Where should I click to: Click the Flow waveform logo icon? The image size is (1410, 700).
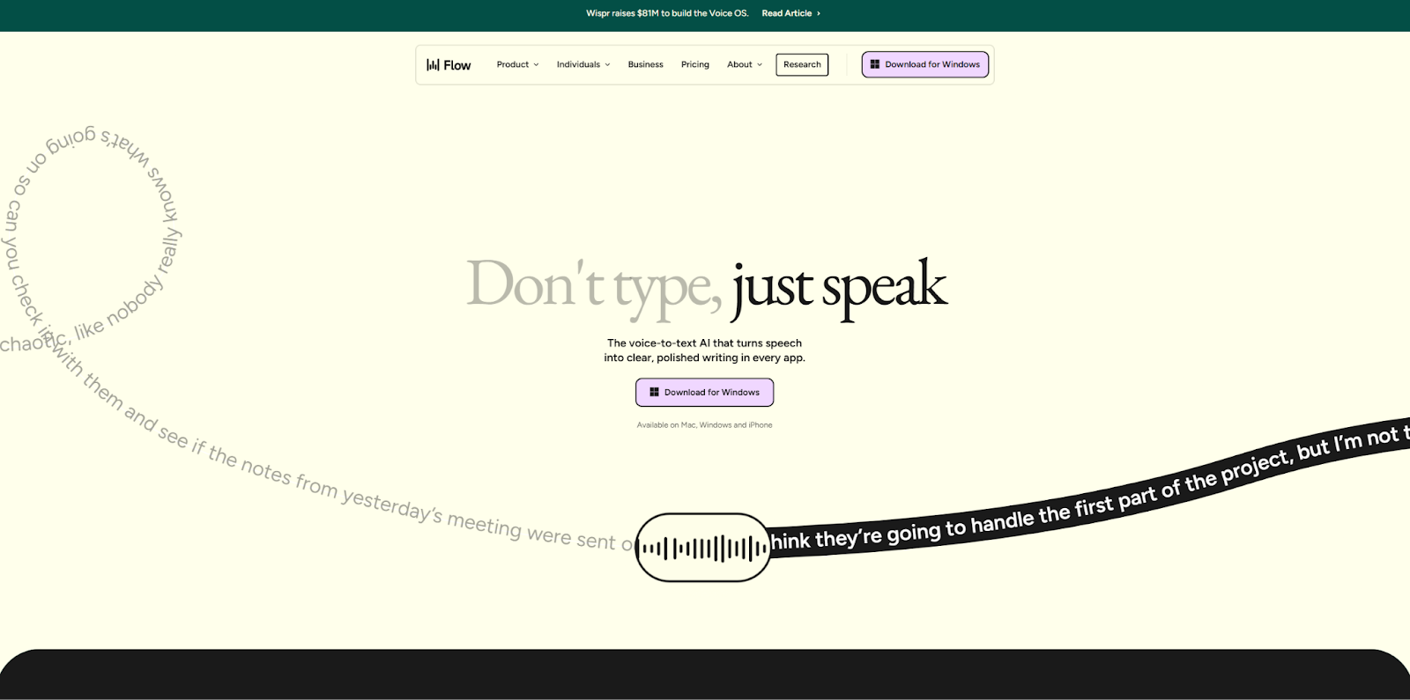433,64
